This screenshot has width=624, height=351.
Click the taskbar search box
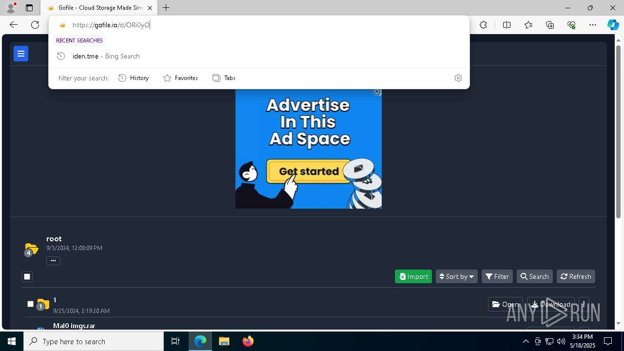click(94, 341)
